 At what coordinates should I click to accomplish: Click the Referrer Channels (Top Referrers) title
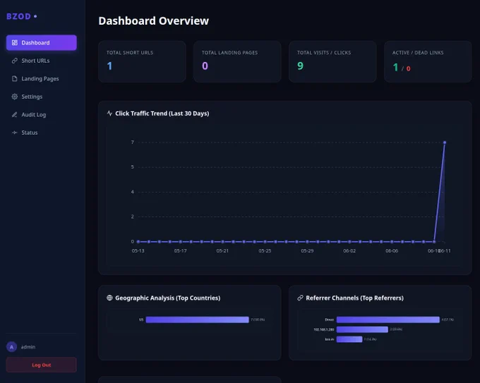click(354, 298)
